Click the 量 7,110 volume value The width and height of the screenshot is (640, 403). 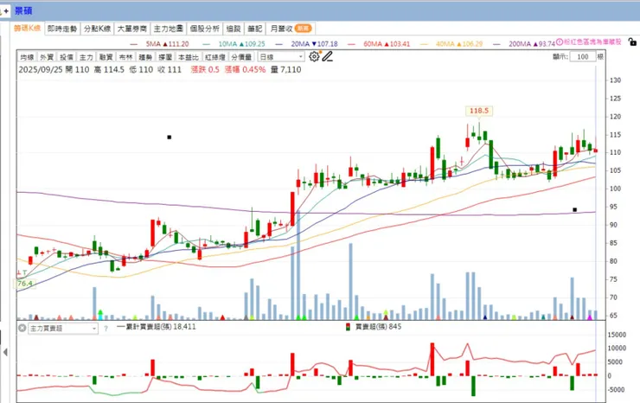[286, 70]
